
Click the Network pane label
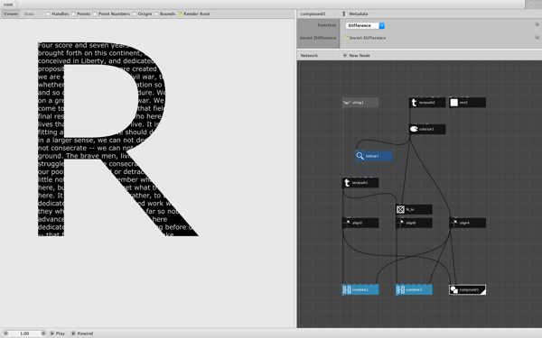pos(309,55)
